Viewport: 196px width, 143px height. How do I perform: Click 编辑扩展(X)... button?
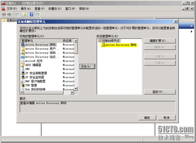160,41
